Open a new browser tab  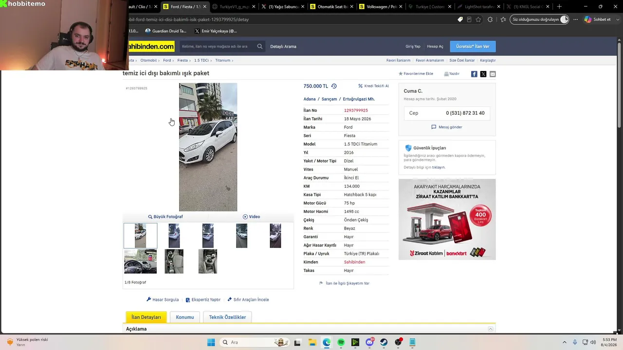coord(559,7)
